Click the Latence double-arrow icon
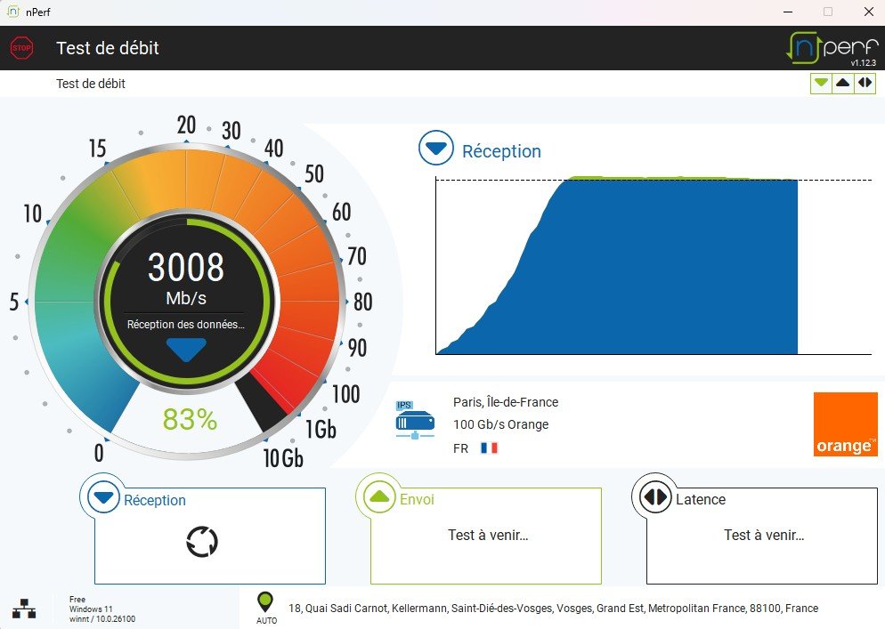Image resolution: width=885 pixels, height=629 pixels. click(x=655, y=497)
